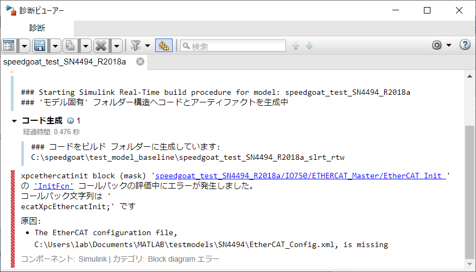Open the EtherCAT Init block link
Viewport: 476px width, 272px height.
click(301, 176)
